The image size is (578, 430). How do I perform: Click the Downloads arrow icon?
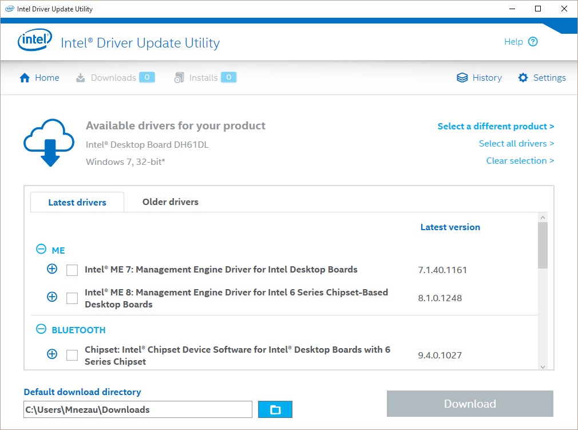click(80, 78)
